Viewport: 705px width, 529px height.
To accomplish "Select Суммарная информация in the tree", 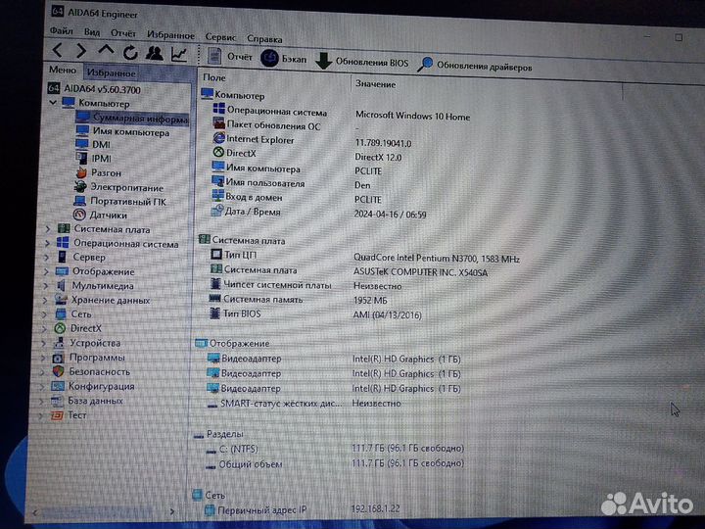I will pyautogui.click(x=131, y=119).
